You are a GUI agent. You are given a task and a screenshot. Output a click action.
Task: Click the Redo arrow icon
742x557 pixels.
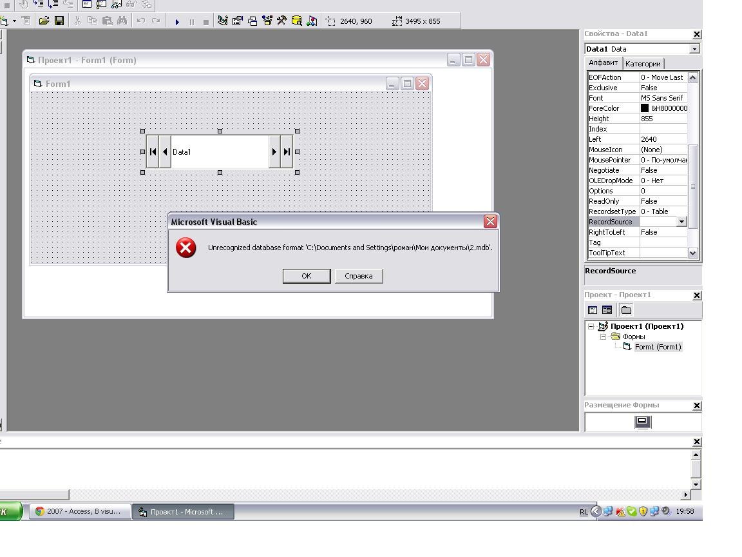[156, 21]
